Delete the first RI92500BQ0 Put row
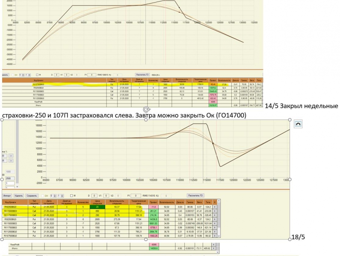The image size is (340, 256). (x=215, y=207)
